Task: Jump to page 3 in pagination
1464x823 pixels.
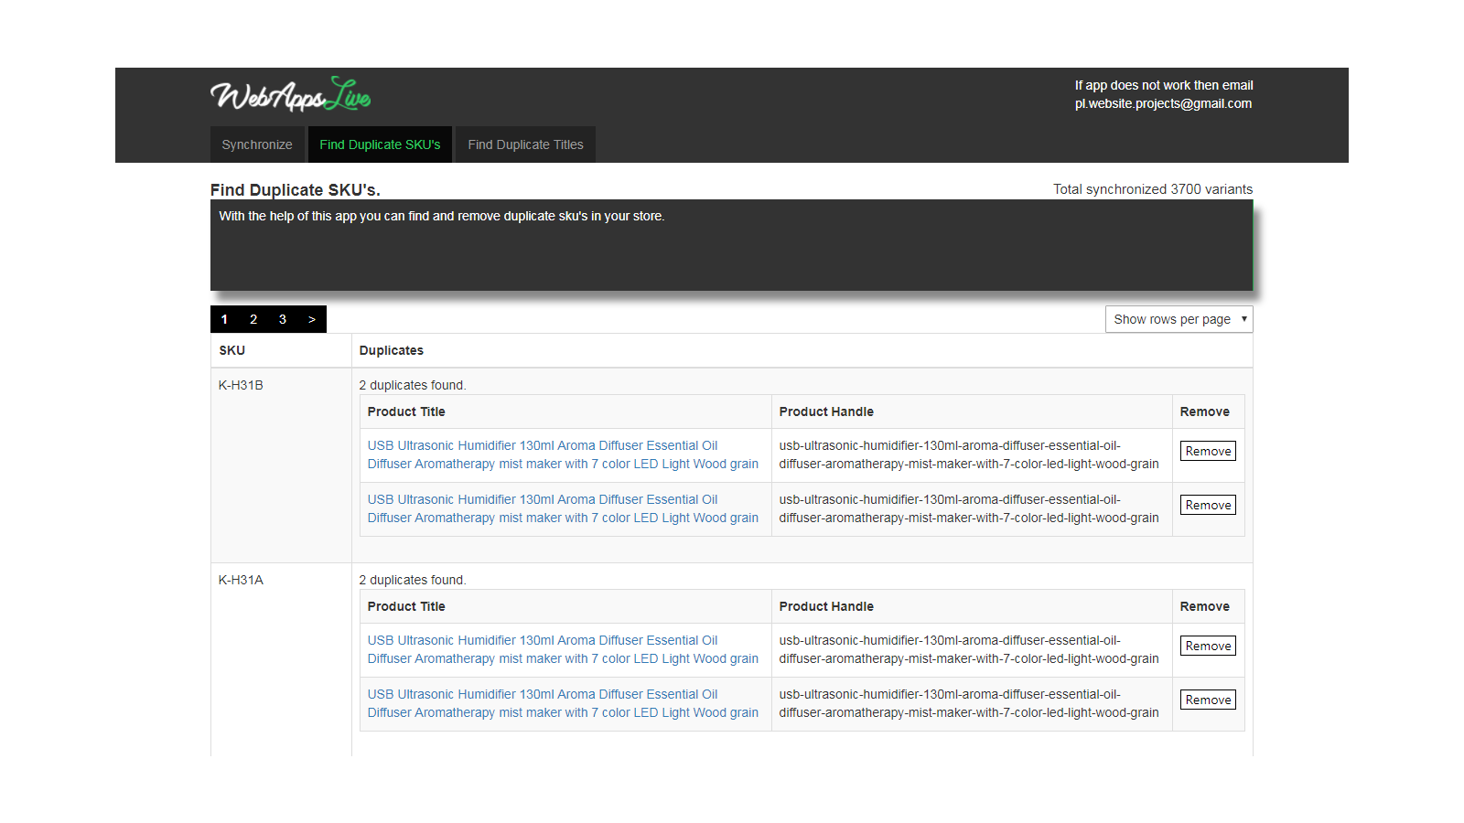Action: tap(283, 319)
